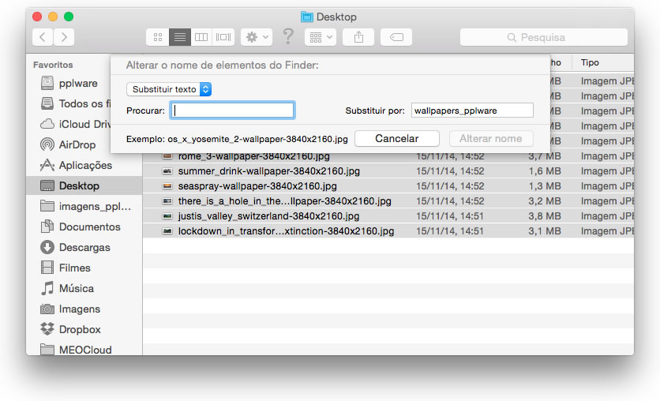
Task: Click thumbnail icon of summer_drink file
Action: (167, 171)
